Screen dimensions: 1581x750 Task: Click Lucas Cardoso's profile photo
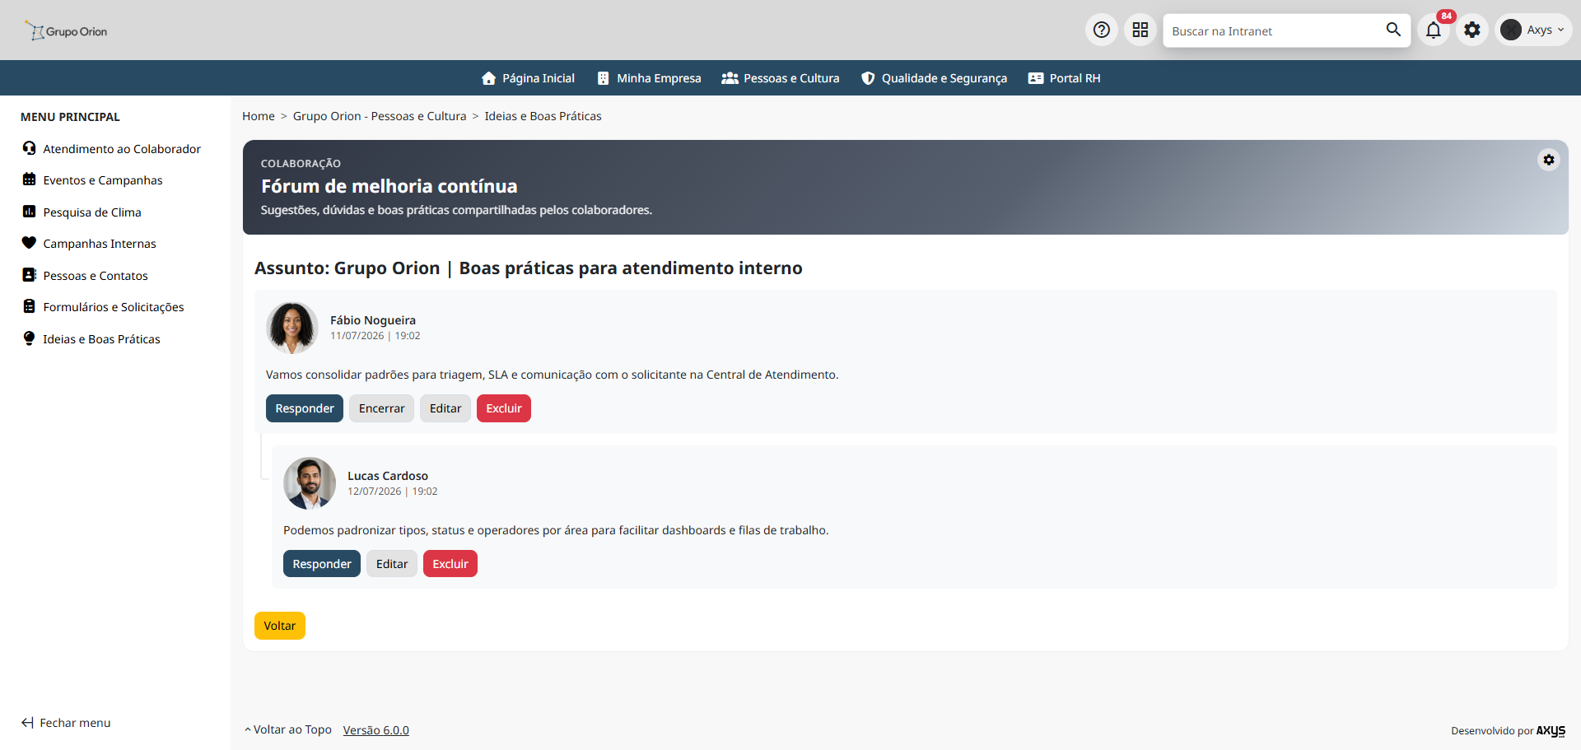(310, 483)
